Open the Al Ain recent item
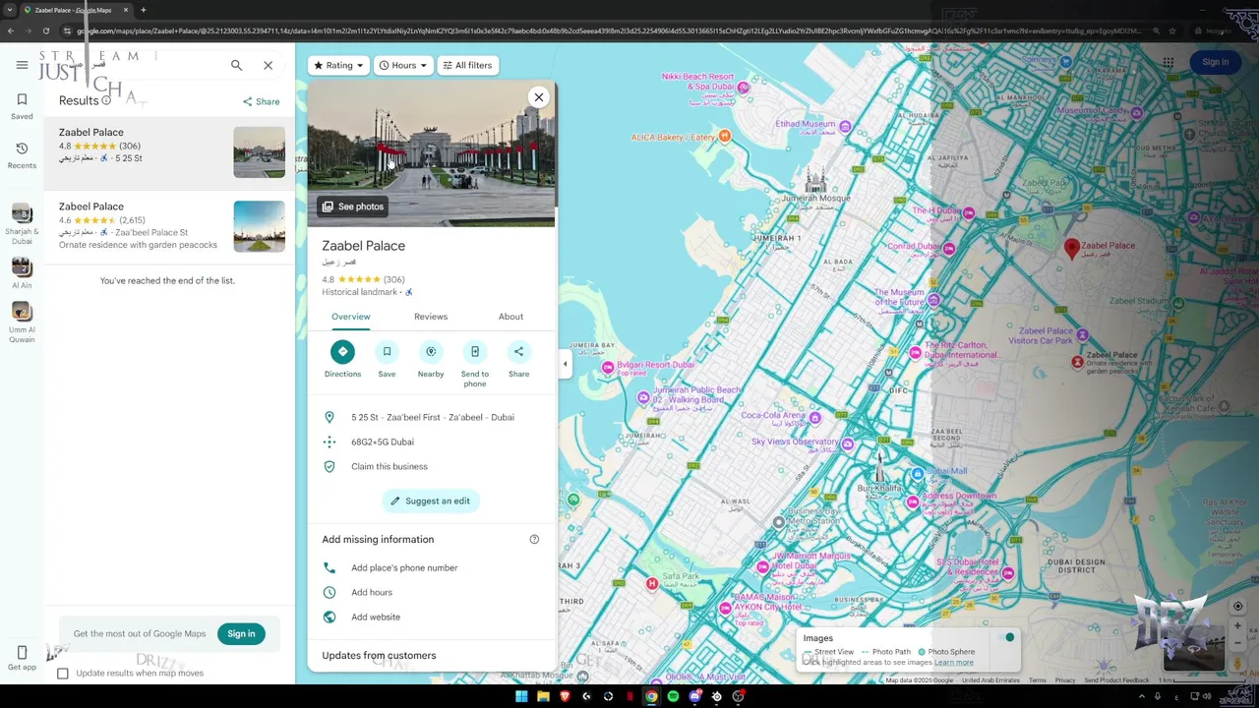1259x708 pixels. pyautogui.click(x=22, y=273)
